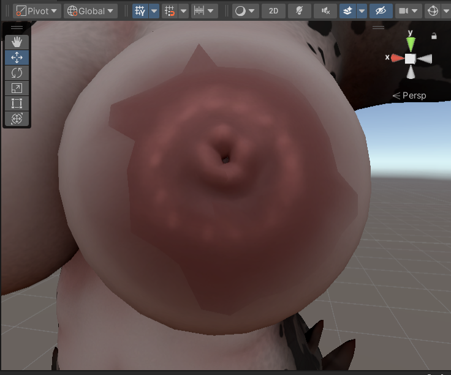Open the Global handle rotation dropdown
This screenshot has width=451, height=375.
tap(90, 11)
